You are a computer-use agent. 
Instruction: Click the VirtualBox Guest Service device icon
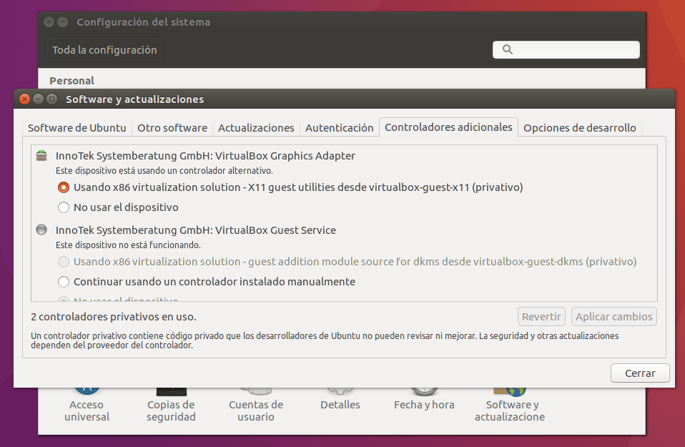[x=41, y=230]
